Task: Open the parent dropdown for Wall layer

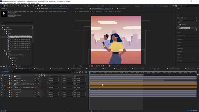Action: coord(81,82)
